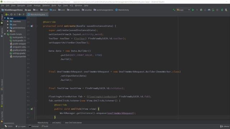
Task: Open the View menu
Action: (x=13, y=6)
